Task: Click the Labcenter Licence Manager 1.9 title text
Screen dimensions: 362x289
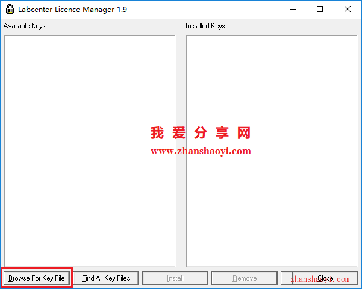Action: click(72, 10)
